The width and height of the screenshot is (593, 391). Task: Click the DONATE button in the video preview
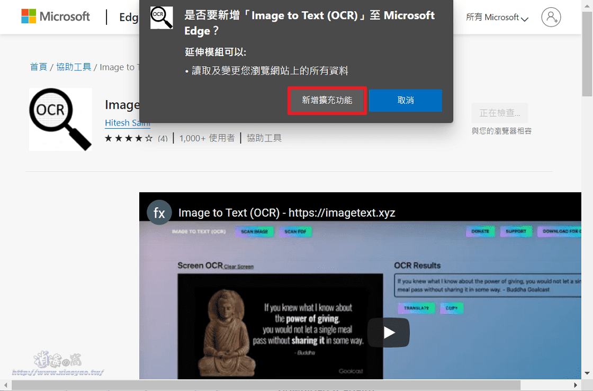tap(480, 231)
